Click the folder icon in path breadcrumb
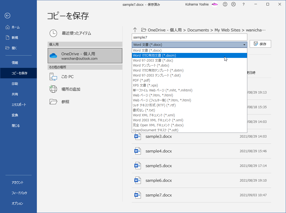286x213 pixels. coord(144,30)
